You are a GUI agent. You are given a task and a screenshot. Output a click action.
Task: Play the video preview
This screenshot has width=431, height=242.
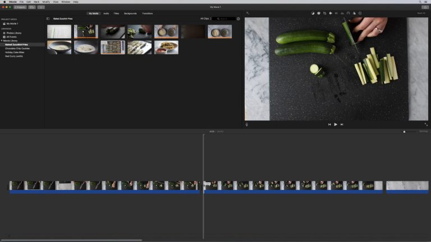(336, 124)
